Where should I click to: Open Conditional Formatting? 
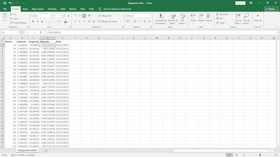(x=161, y=19)
